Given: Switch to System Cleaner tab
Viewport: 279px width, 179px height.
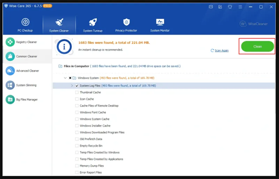Looking at the screenshot, I should [59, 25].
